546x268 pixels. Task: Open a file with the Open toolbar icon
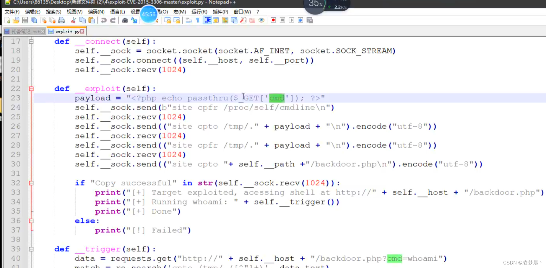(16, 20)
